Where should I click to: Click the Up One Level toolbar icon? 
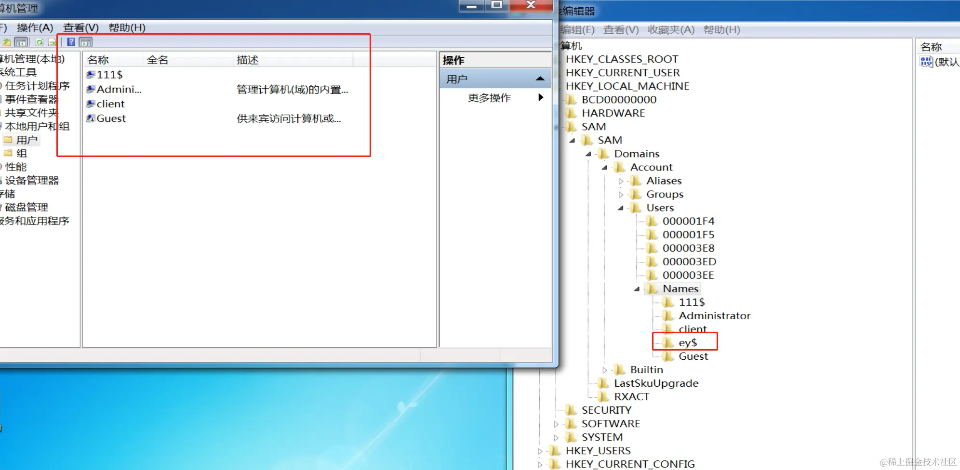[x=6, y=42]
